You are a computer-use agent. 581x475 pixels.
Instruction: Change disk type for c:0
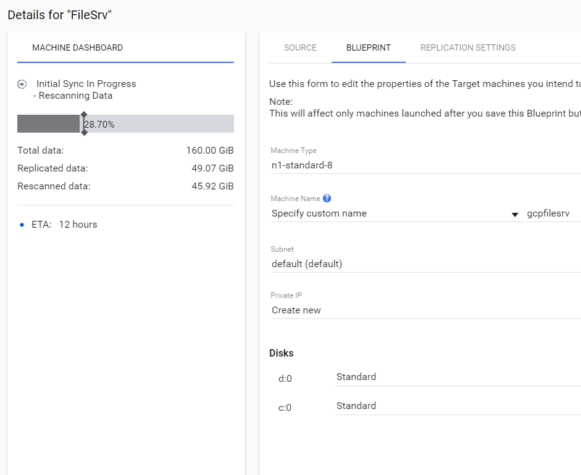(x=457, y=406)
